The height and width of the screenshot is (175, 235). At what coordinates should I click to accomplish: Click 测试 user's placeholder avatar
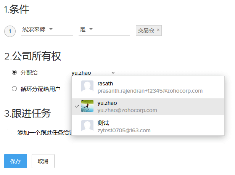point(87,125)
